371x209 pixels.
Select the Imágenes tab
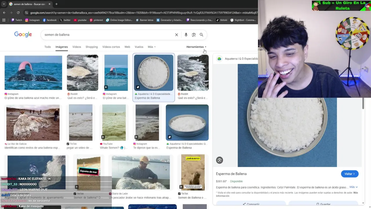62,47
